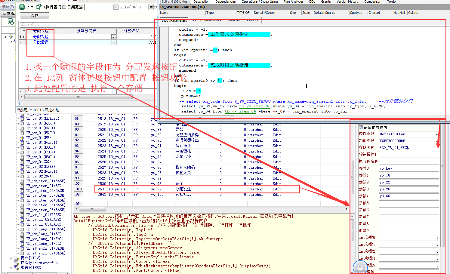Image resolution: width=450 pixels, height=274 pixels.
Task: Click table icon beside TB_yw_01(Fcxcl)
Action: 22,143
